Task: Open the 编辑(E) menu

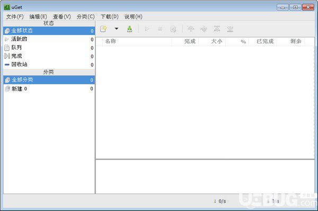Action: [38, 16]
